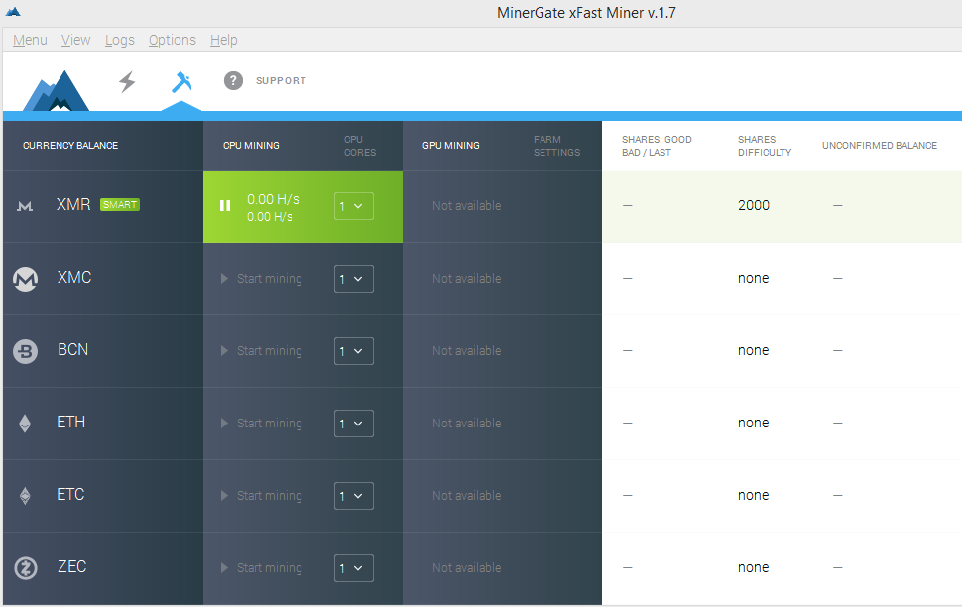Click the SHARES: GOOD BAD / LAST header

tap(657, 146)
